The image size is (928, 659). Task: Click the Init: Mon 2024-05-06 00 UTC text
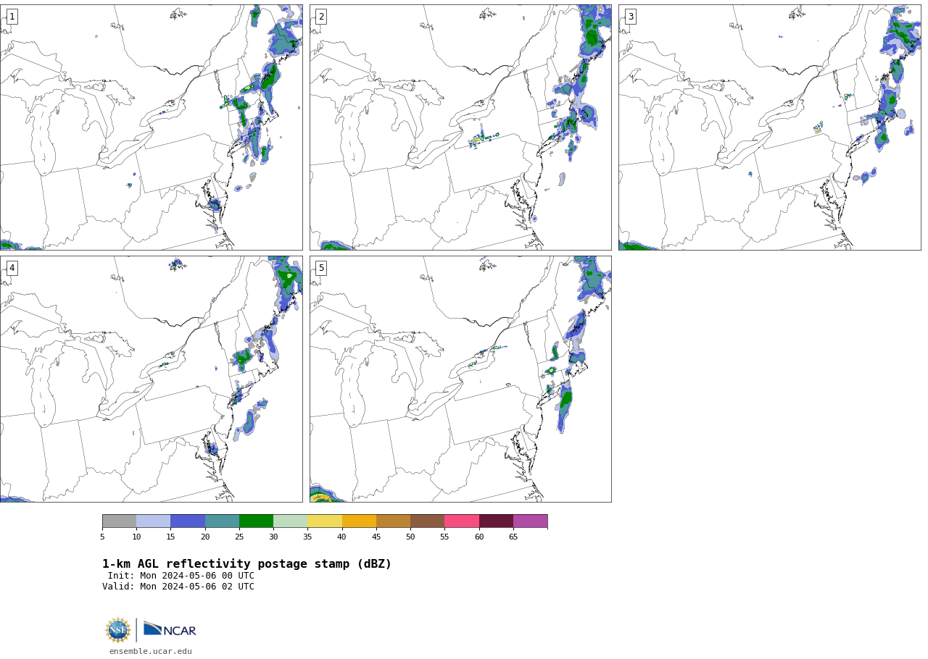(x=181, y=576)
